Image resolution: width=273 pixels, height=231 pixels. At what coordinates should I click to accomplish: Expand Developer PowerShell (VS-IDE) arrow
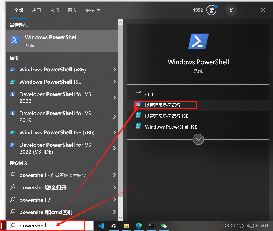[115, 148]
